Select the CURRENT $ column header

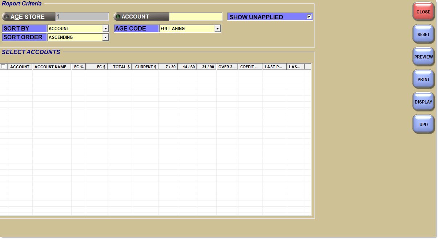point(145,67)
